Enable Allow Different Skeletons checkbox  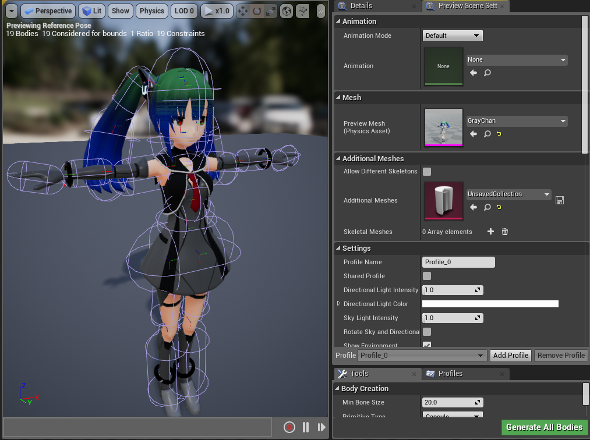pyautogui.click(x=427, y=172)
